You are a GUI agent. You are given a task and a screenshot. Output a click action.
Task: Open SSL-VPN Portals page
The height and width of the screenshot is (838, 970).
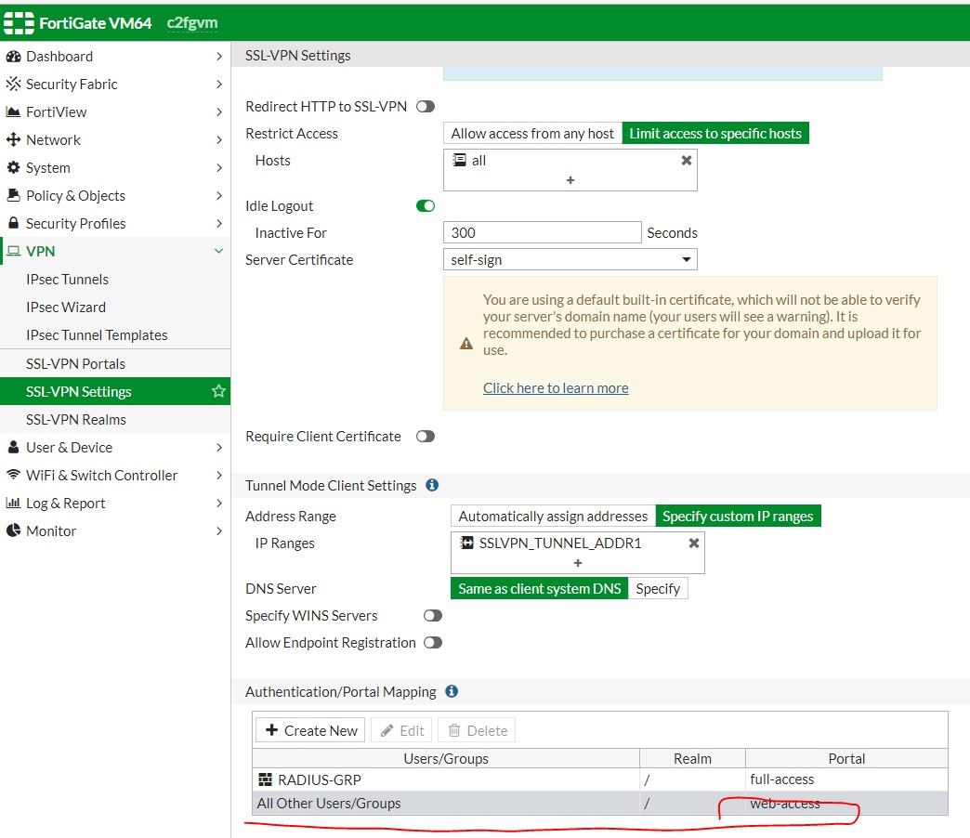(75, 364)
